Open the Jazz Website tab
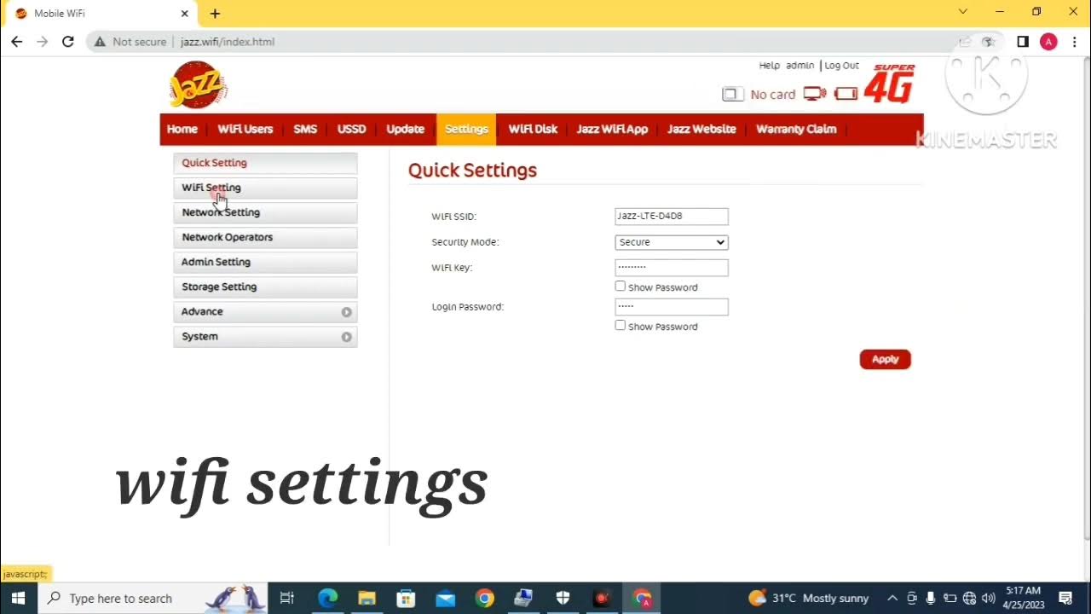Image resolution: width=1091 pixels, height=614 pixels. click(701, 129)
